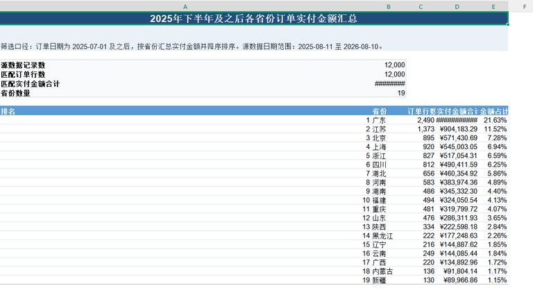Select the 云南 province cell

389,253
